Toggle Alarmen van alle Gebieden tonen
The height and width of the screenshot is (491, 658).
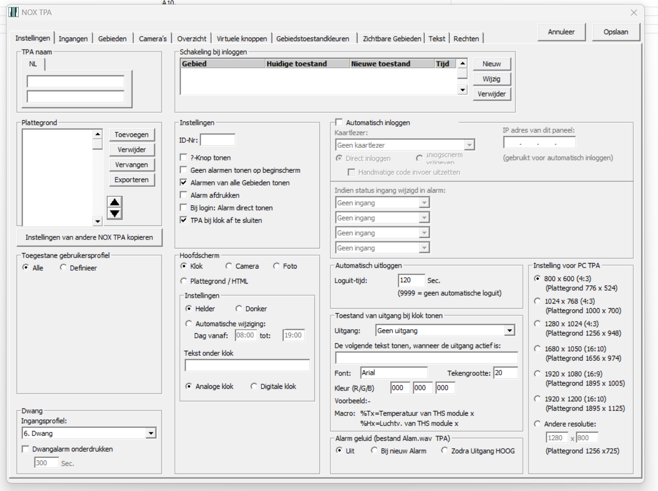coord(184,182)
